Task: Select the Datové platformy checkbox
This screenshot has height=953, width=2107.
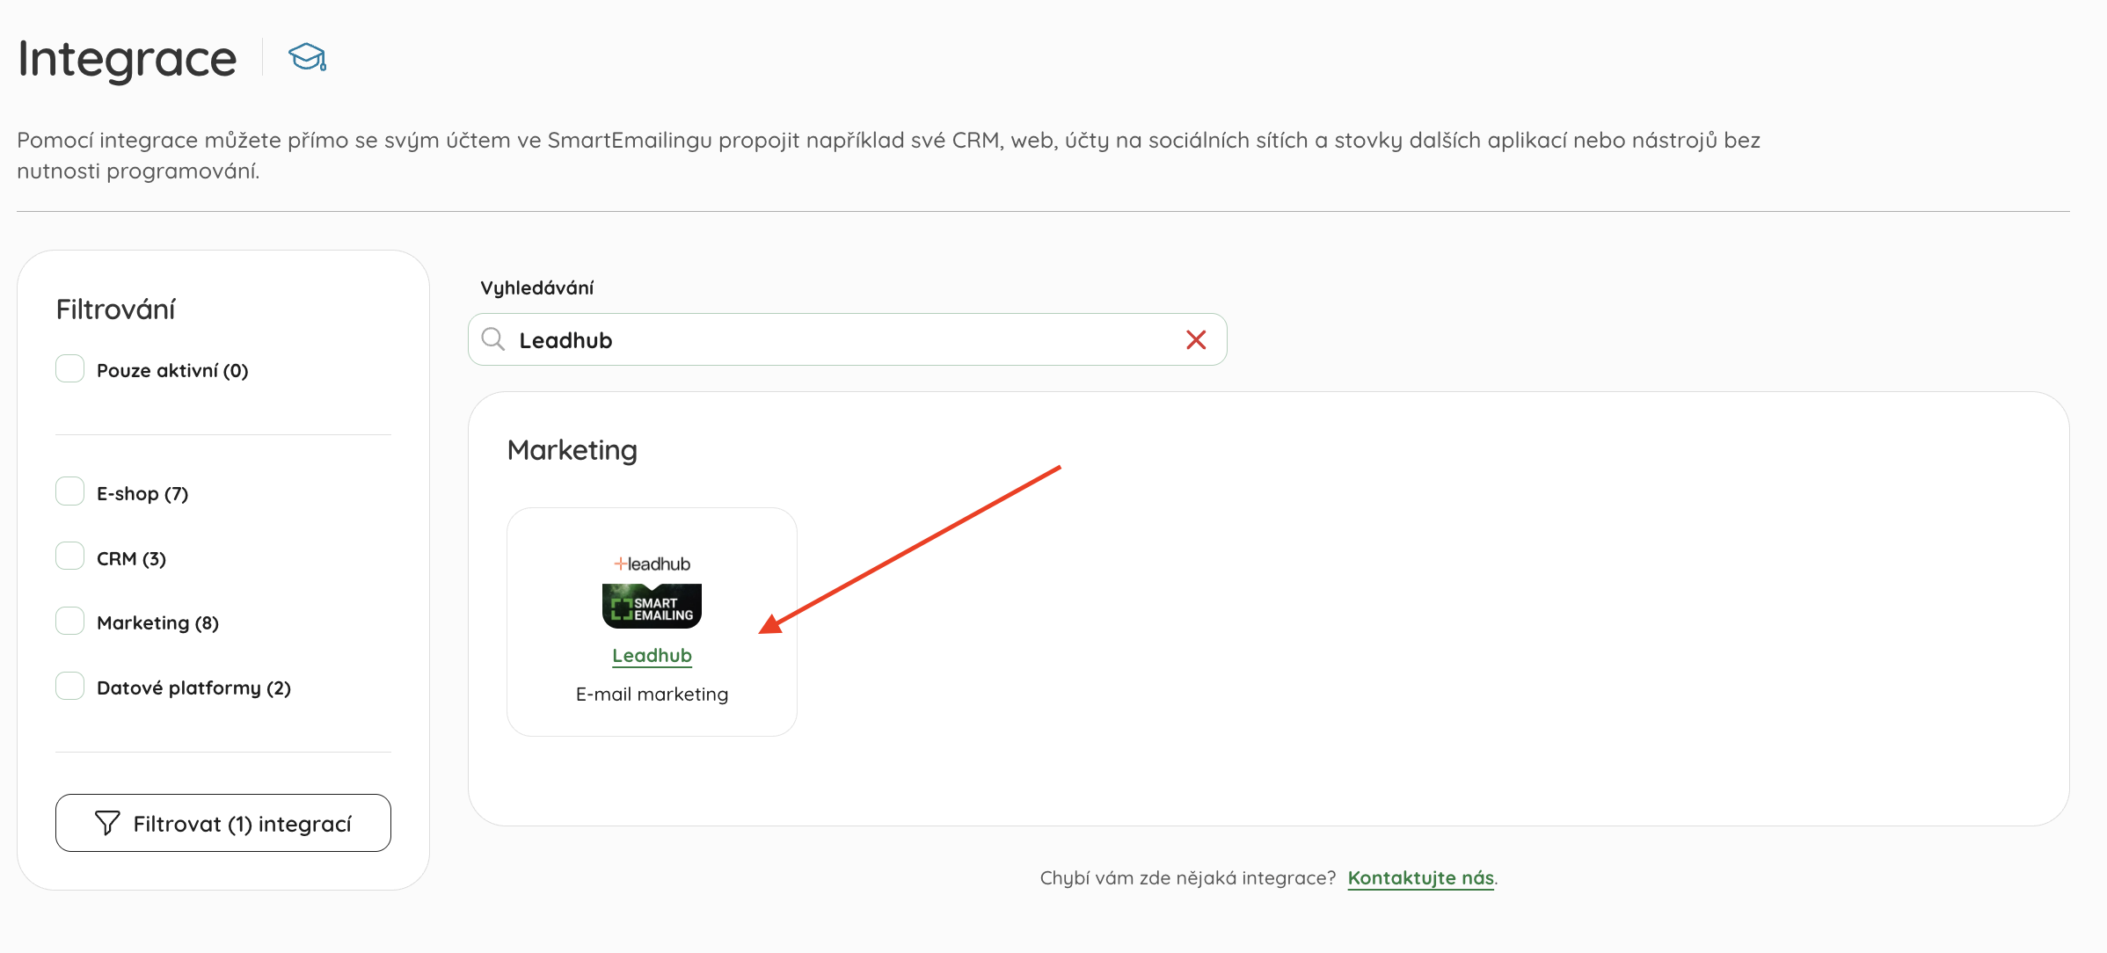Action: point(70,686)
